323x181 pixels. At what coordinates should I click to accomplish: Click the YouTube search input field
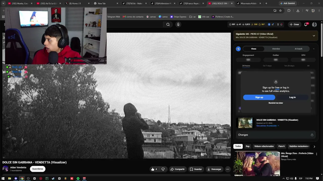click(x=134, y=24)
